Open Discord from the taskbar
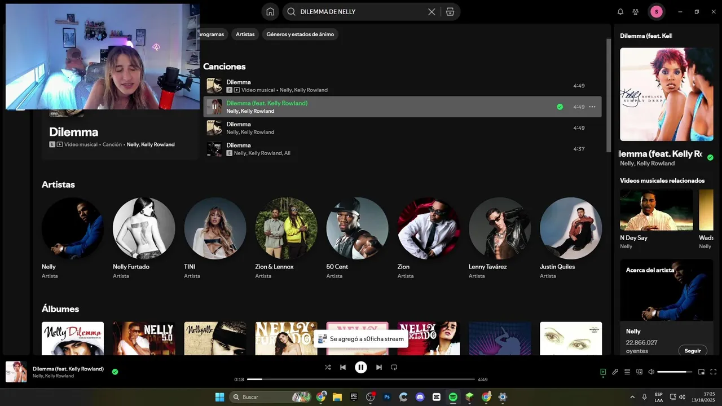Screen dimensions: 722x406 click(420, 397)
